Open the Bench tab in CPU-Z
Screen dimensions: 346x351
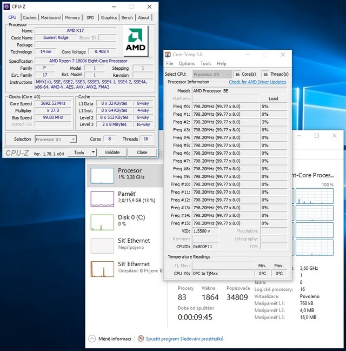click(x=127, y=17)
